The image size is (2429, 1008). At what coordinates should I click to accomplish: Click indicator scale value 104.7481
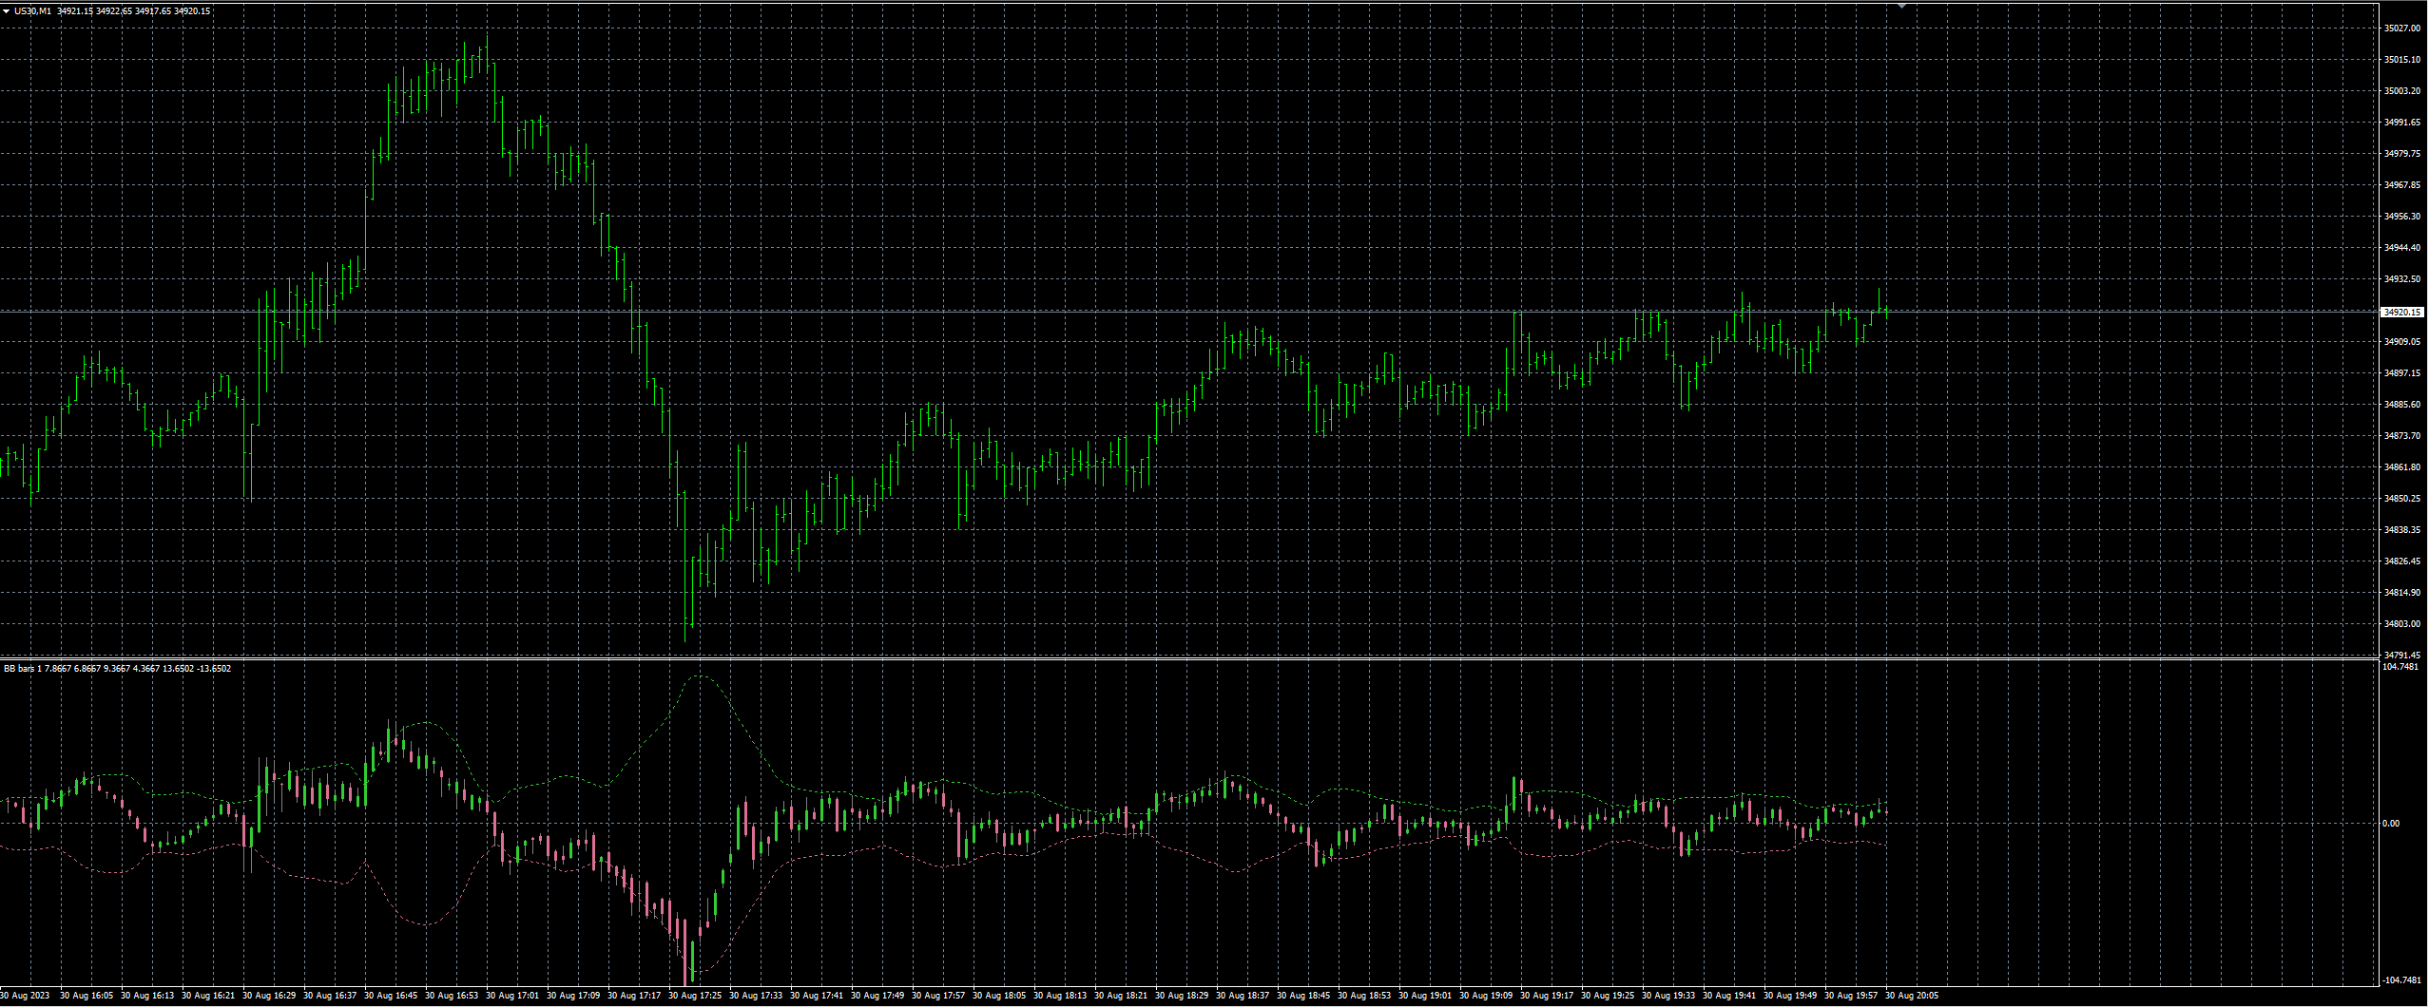tap(2400, 667)
